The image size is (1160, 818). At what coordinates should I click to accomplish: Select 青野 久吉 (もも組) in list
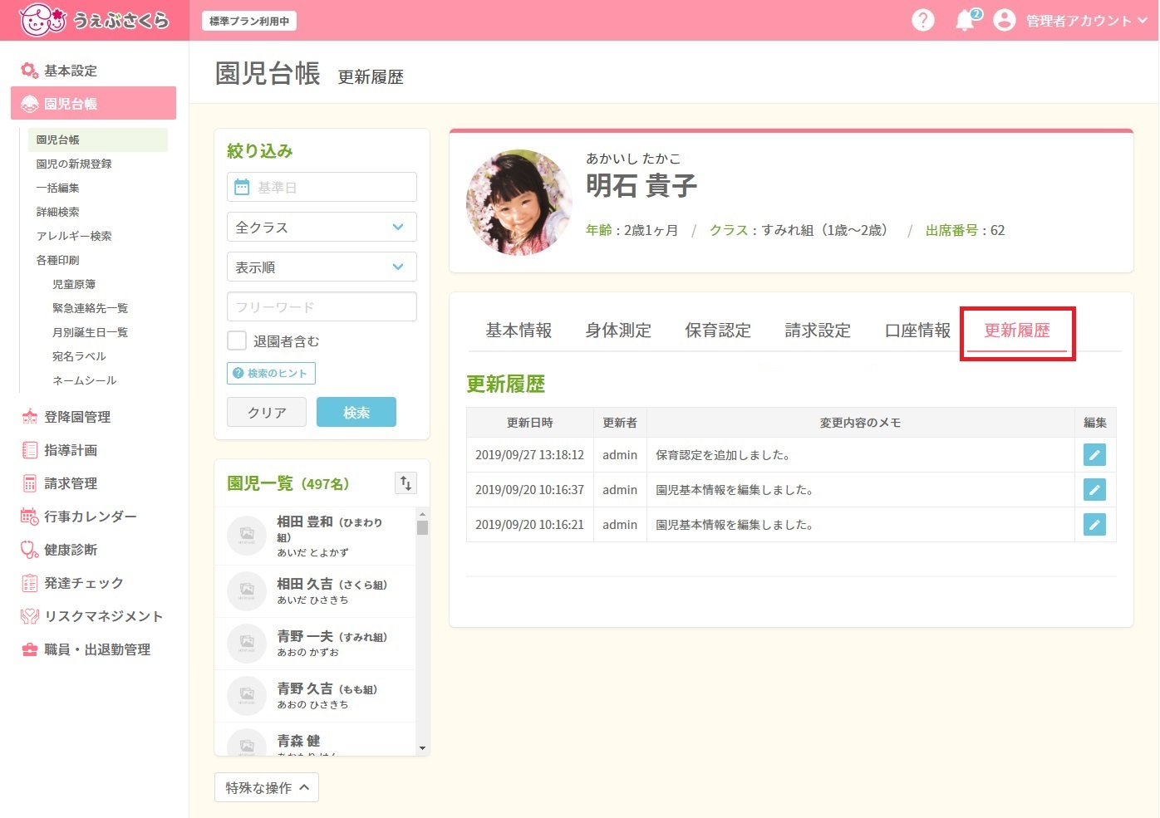315,696
